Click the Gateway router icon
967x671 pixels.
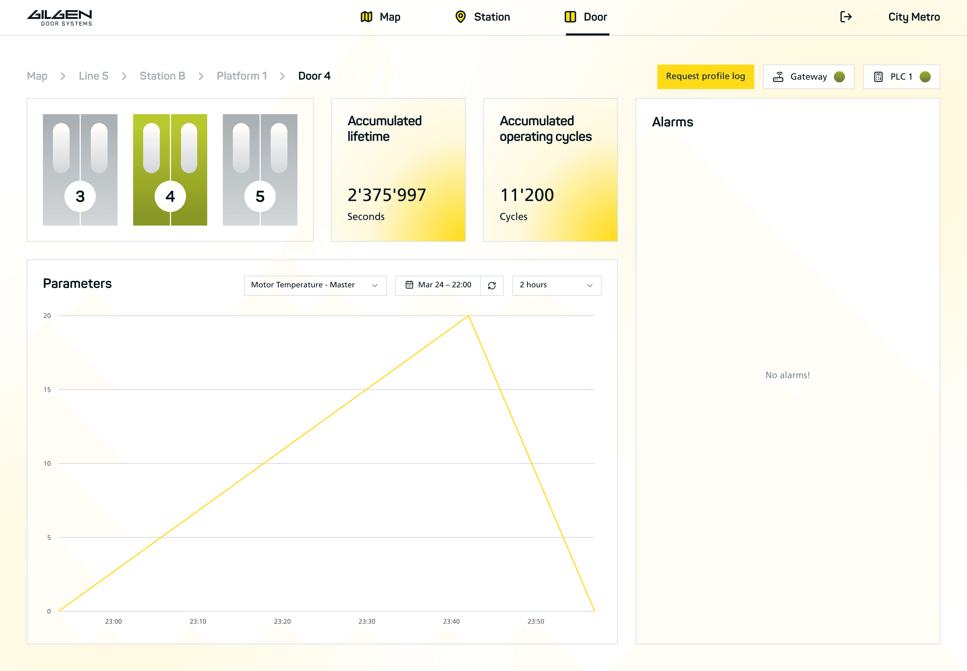tap(778, 77)
